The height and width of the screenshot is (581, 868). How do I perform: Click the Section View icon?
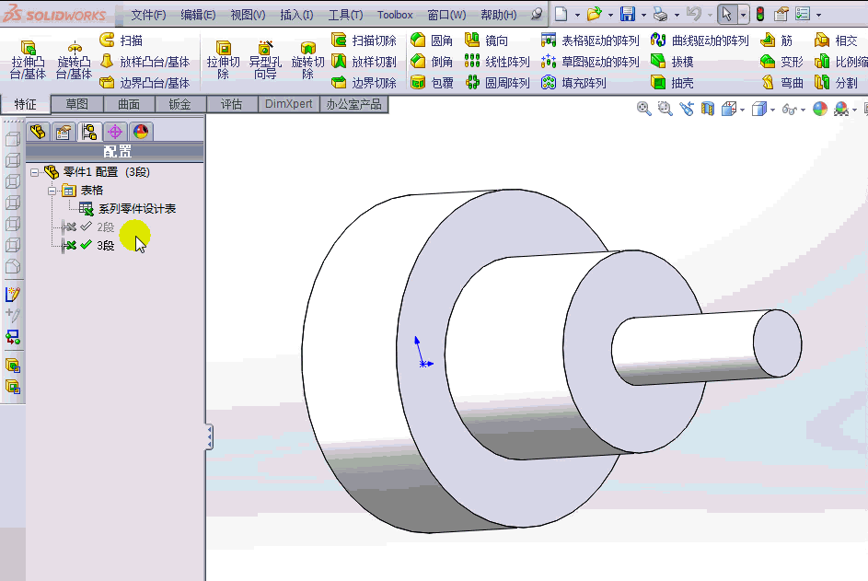pyautogui.click(x=708, y=109)
